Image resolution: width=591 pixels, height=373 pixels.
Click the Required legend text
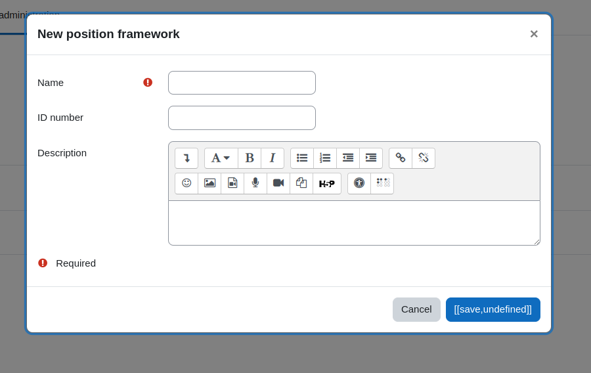(x=76, y=263)
